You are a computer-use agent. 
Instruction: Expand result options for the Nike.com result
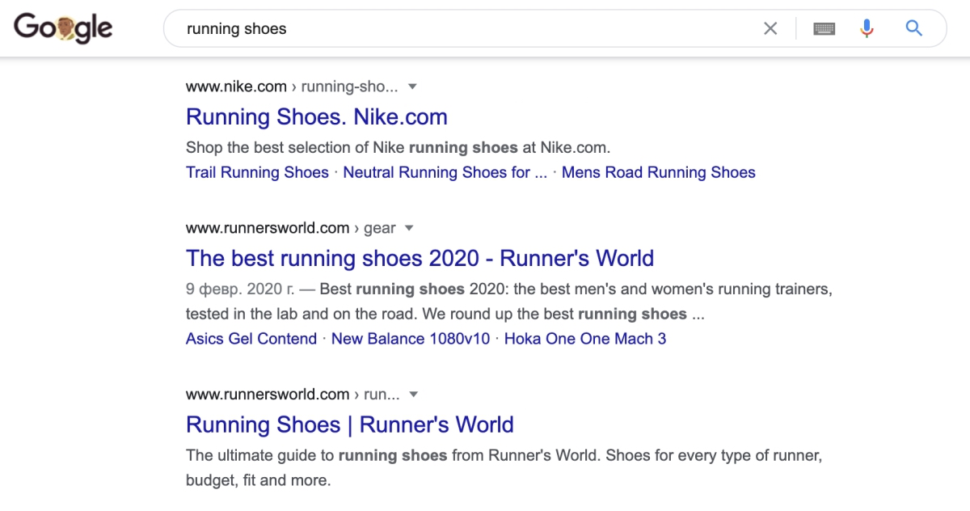[x=412, y=87]
